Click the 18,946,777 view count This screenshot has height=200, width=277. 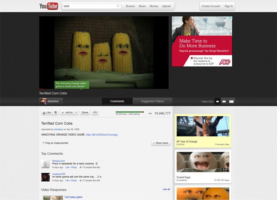(162, 113)
